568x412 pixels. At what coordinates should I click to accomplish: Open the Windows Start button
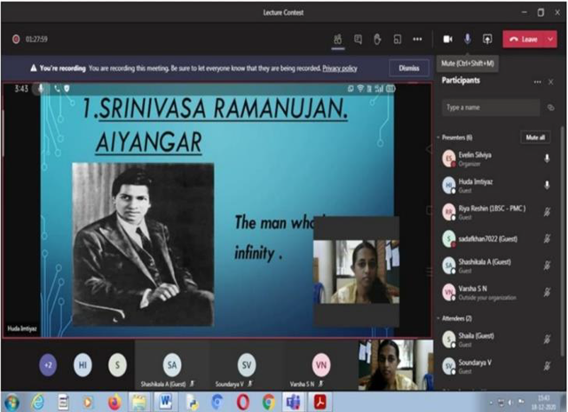12,402
